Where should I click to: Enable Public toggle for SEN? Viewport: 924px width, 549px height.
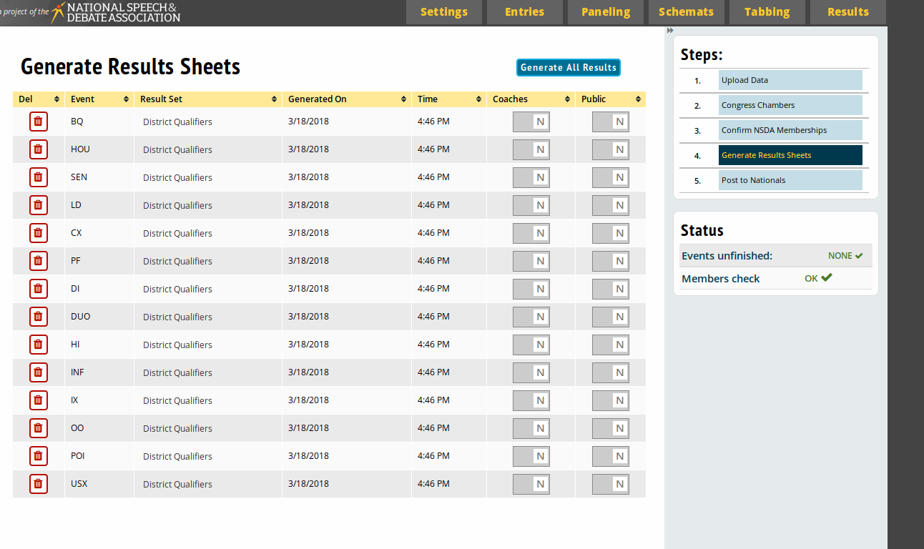[611, 178]
